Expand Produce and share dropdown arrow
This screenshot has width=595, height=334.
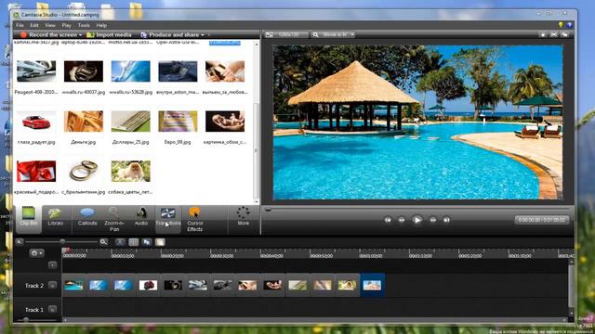[x=203, y=35]
